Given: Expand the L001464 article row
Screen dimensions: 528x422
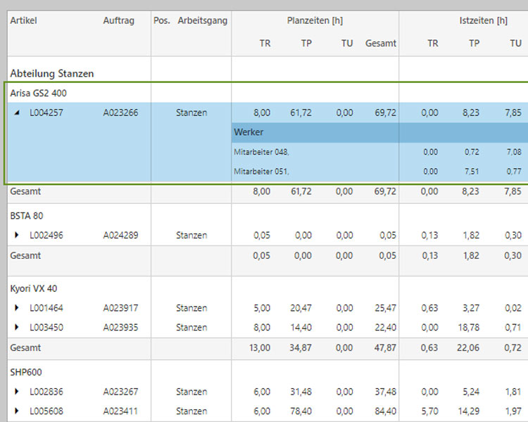Looking at the screenshot, I should [x=16, y=307].
